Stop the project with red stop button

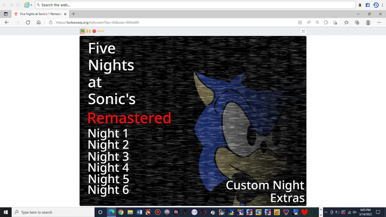[94, 31]
